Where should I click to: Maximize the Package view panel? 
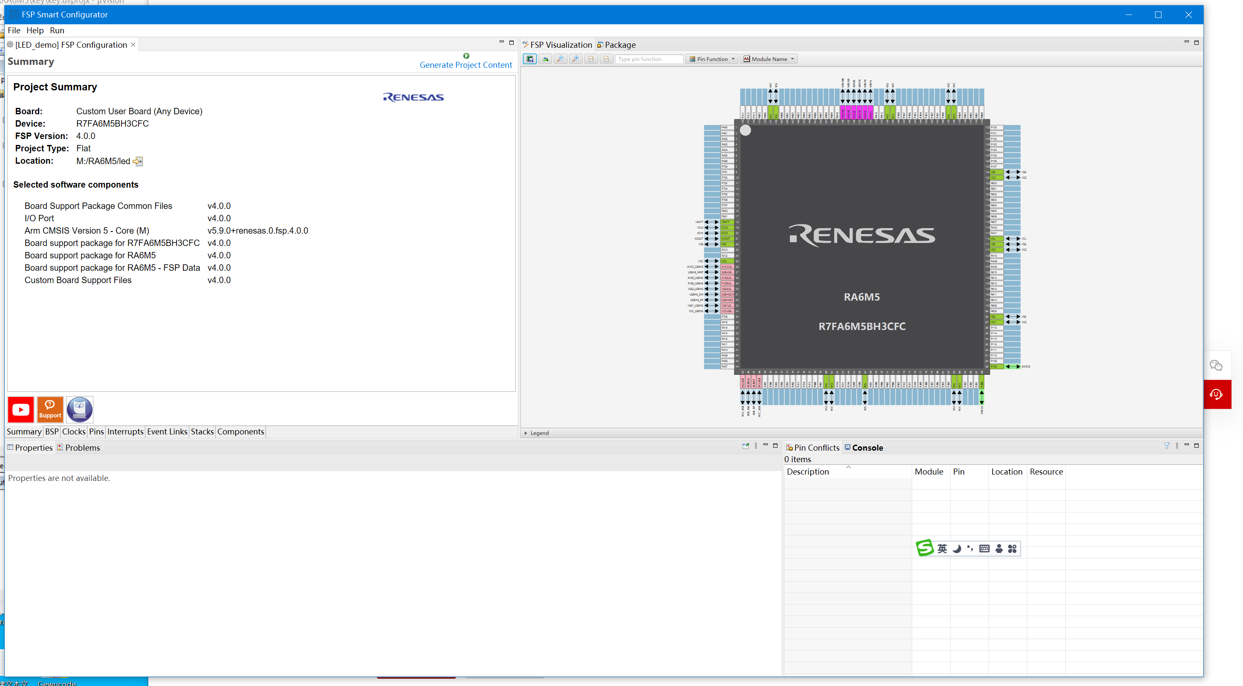(x=1197, y=43)
